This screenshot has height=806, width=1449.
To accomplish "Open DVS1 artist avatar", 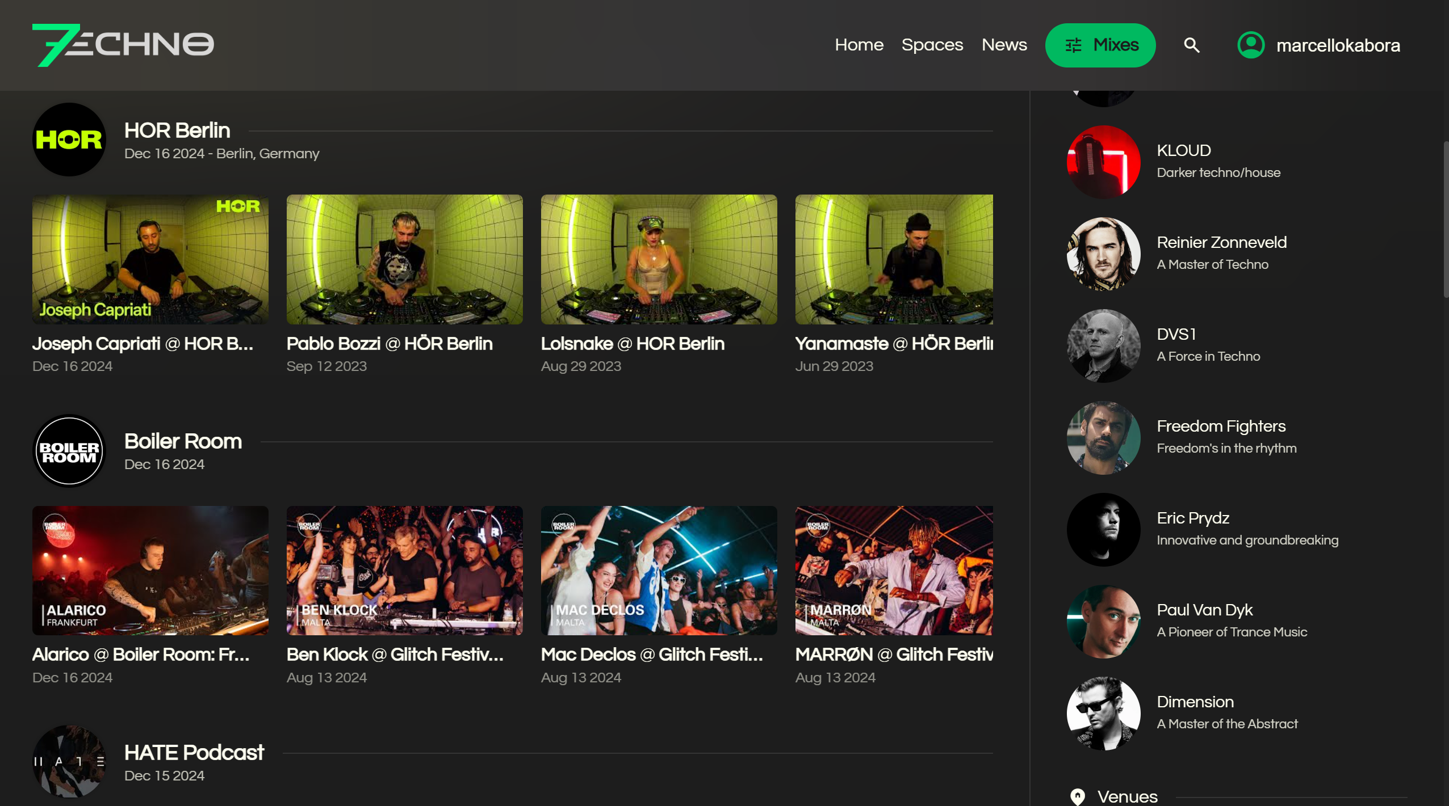I will click(1103, 345).
